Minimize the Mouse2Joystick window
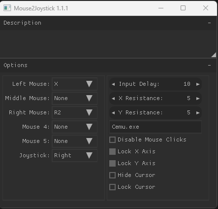 [x=161, y=8]
